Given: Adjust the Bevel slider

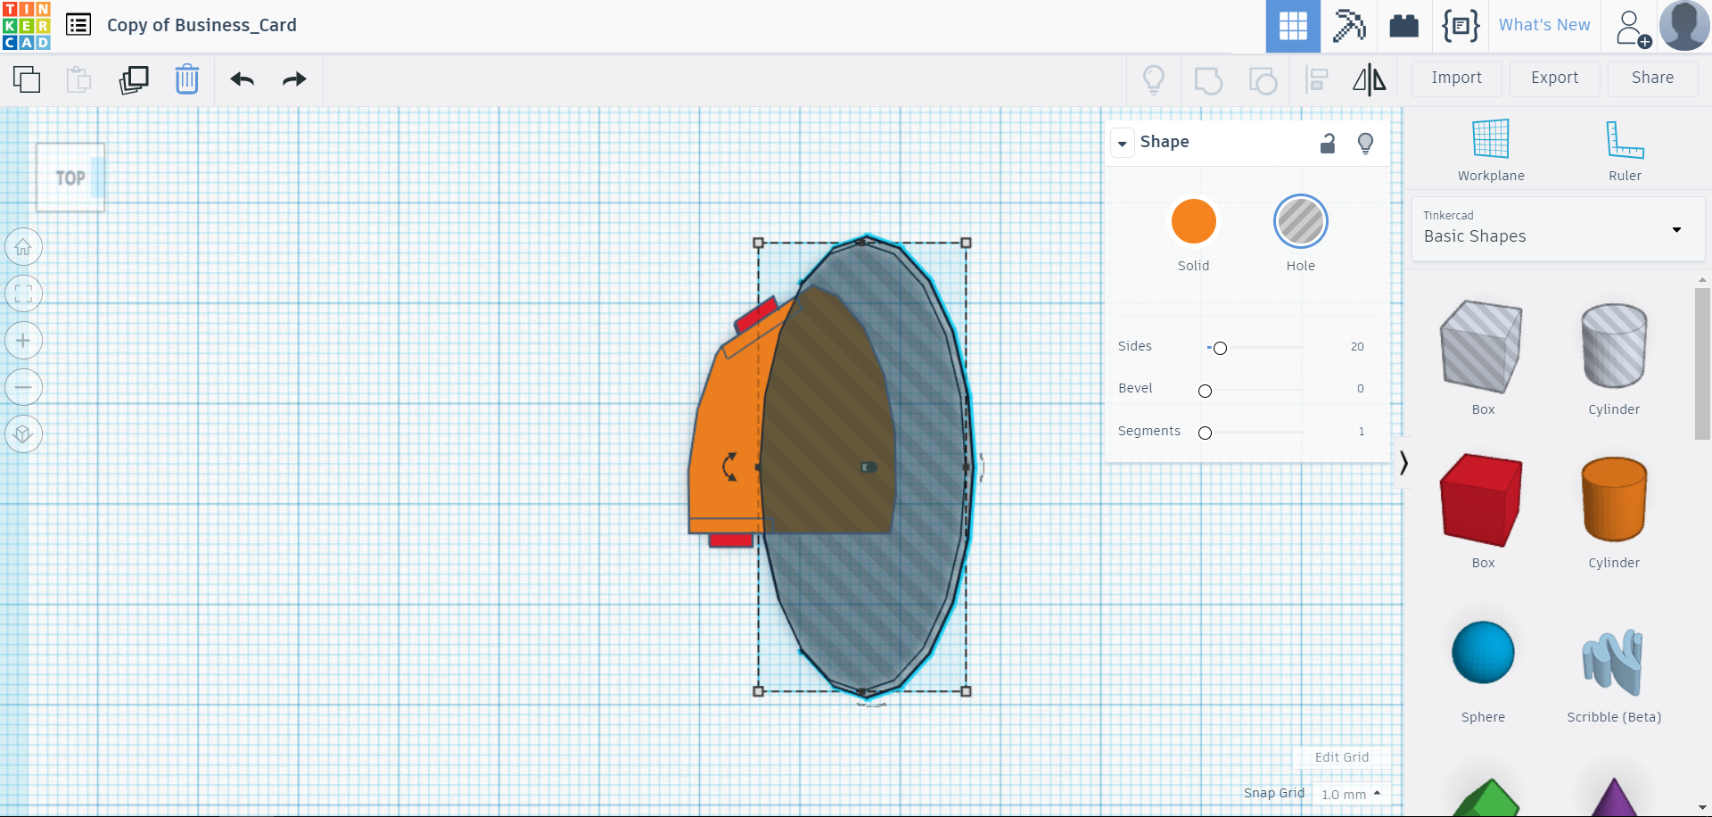Looking at the screenshot, I should click(1205, 391).
